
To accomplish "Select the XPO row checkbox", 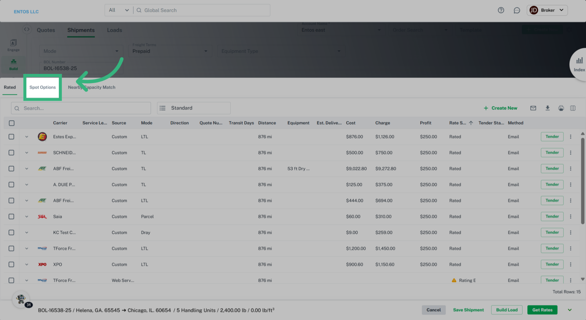I will click(x=11, y=264).
